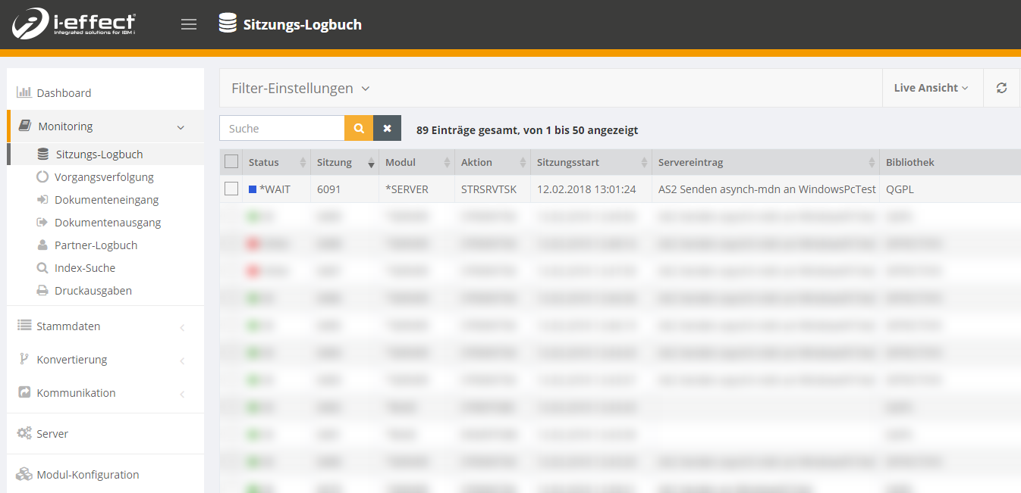Check the box for session 6091 row
1021x493 pixels.
point(231,189)
